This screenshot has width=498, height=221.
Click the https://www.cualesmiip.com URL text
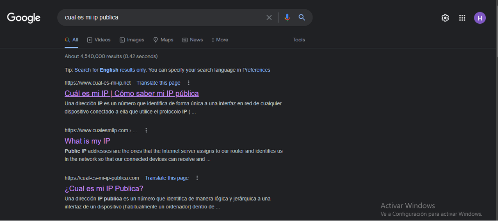[x=96, y=130]
